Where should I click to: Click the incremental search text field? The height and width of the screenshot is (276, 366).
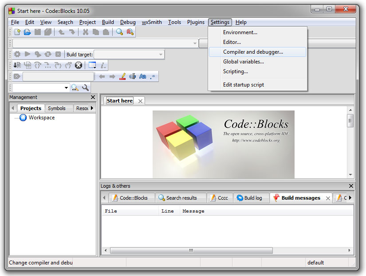58,76
